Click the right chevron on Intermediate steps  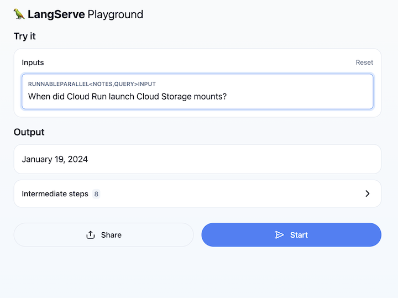tap(368, 194)
